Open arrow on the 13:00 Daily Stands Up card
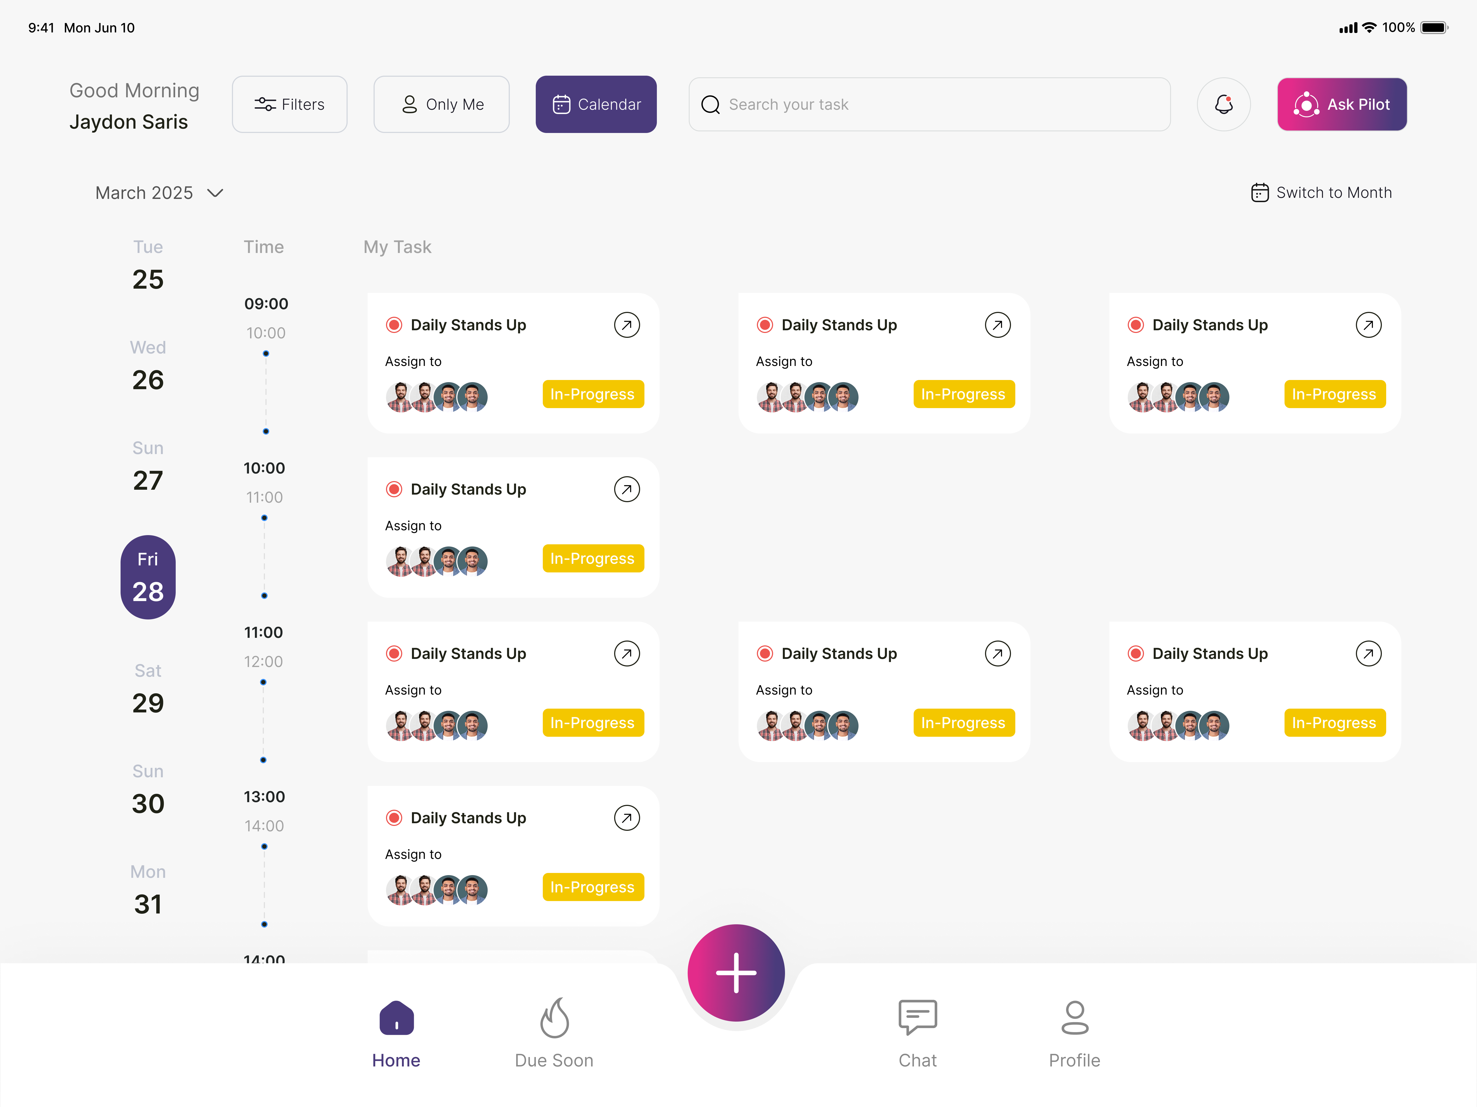 [x=626, y=817]
